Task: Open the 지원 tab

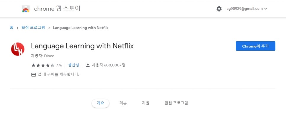Action: click(x=146, y=103)
